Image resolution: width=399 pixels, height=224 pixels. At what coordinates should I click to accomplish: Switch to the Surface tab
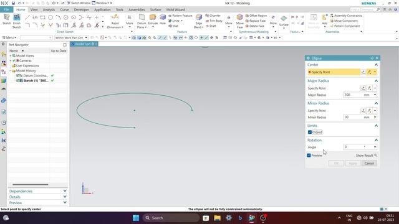[155, 9]
